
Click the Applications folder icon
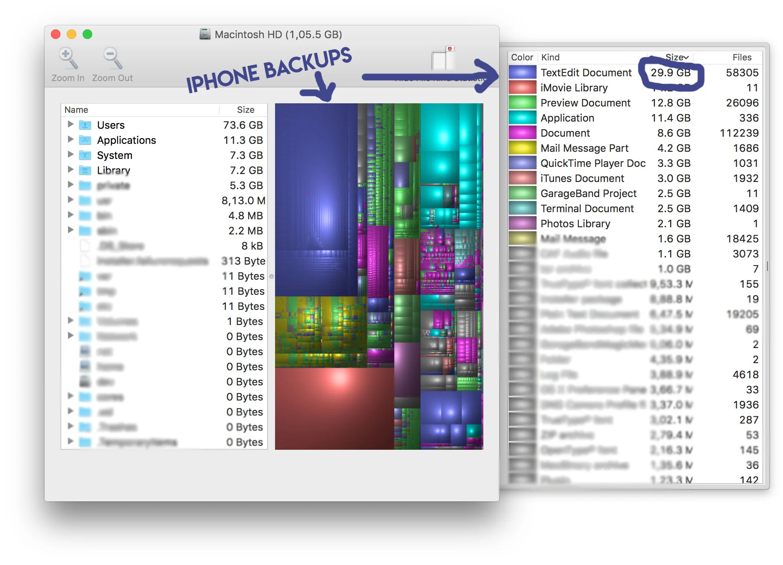[85, 140]
